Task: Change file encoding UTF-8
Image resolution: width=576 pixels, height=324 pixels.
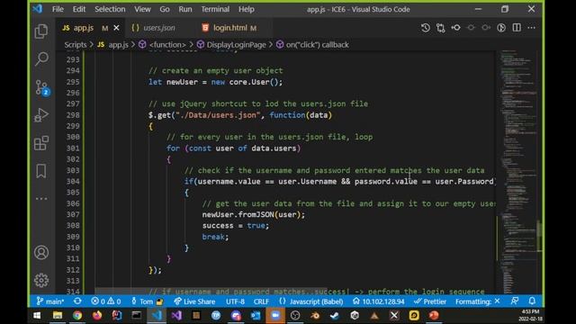Action: pyautogui.click(x=235, y=301)
